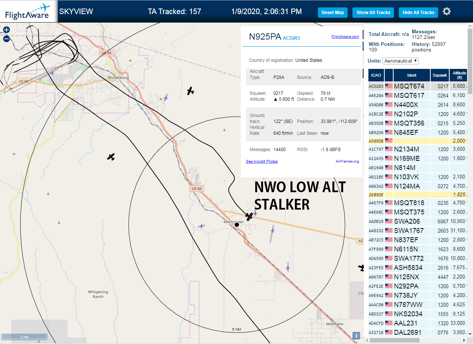Select the 2689DE row
The image size is (473, 344).
point(418,194)
